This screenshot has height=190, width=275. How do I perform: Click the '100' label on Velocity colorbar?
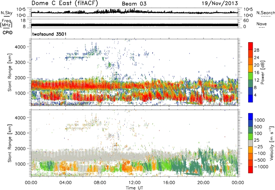pos(258,133)
